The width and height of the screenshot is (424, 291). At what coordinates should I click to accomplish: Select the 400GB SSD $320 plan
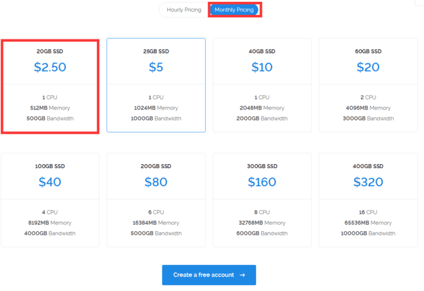(368, 200)
